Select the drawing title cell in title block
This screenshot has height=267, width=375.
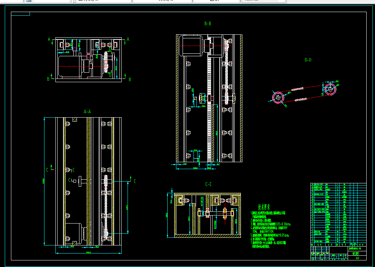pos(357,249)
